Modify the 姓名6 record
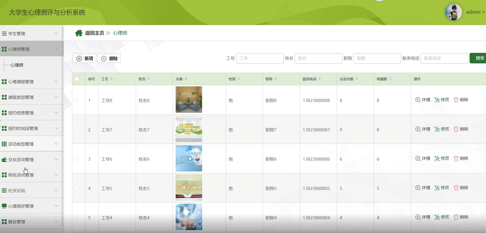486x233 pixels. [x=442, y=159]
